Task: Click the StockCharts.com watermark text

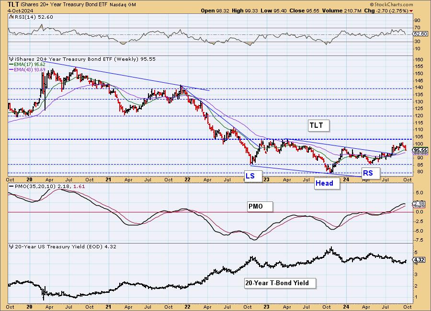Action: coord(391,4)
